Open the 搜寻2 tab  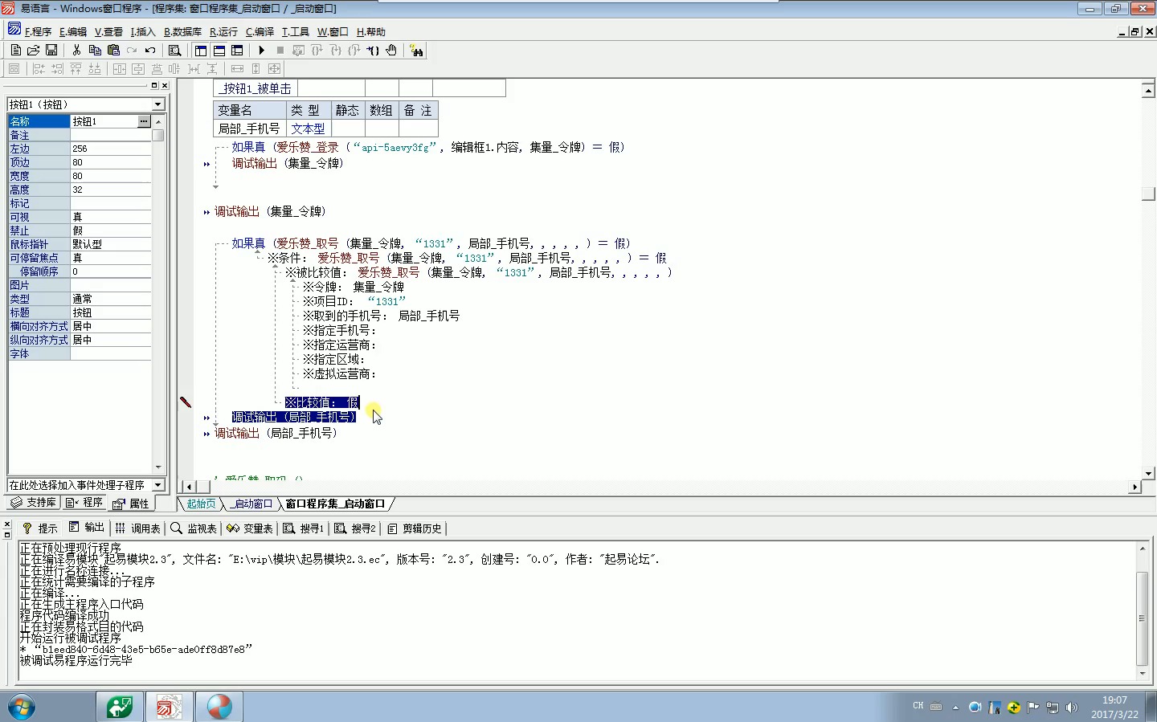(x=355, y=528)
